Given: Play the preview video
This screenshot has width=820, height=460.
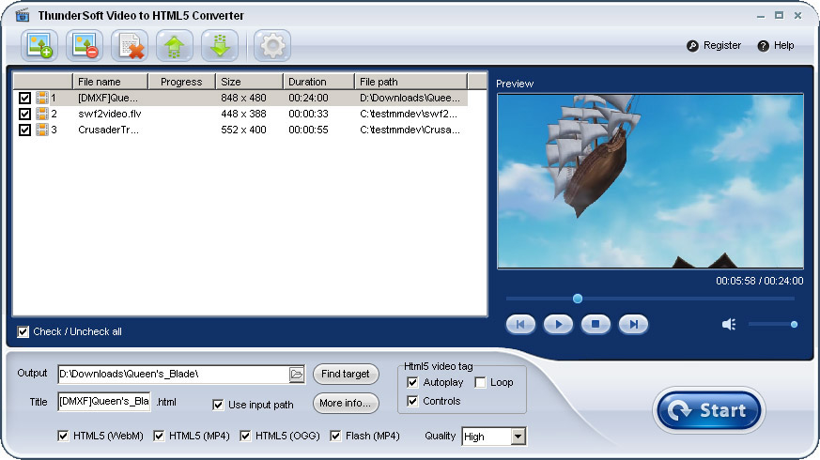Looking at the screenshot, I should (558, 324).
